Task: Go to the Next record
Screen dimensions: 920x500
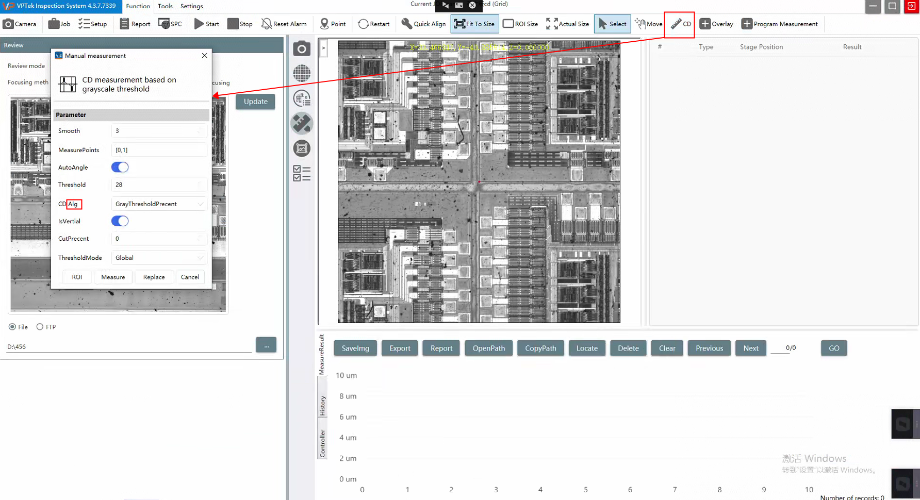Action: [x=751, y=348]
